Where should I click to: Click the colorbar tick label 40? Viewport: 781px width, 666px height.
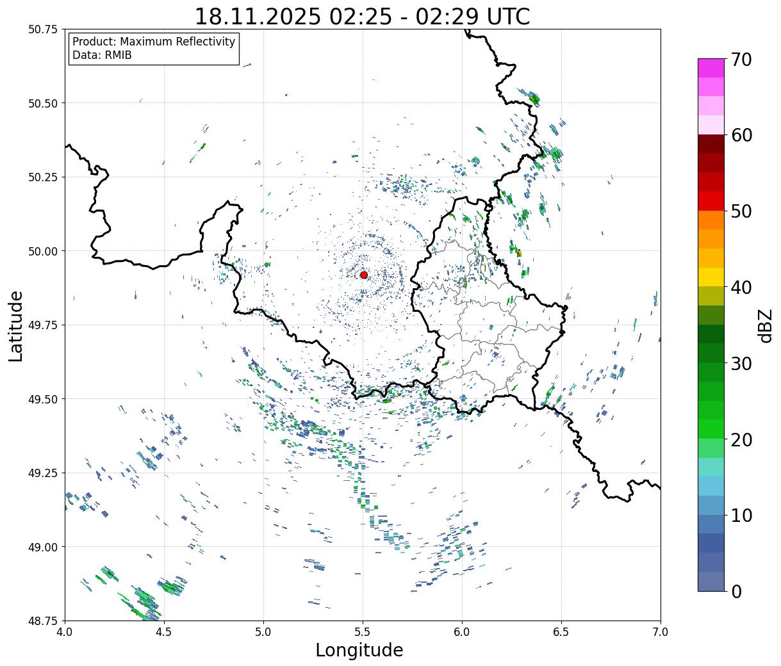[x=741, y=288]
